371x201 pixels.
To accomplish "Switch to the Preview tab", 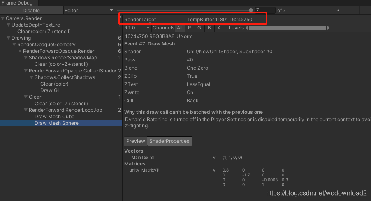I will click(136, 141).
